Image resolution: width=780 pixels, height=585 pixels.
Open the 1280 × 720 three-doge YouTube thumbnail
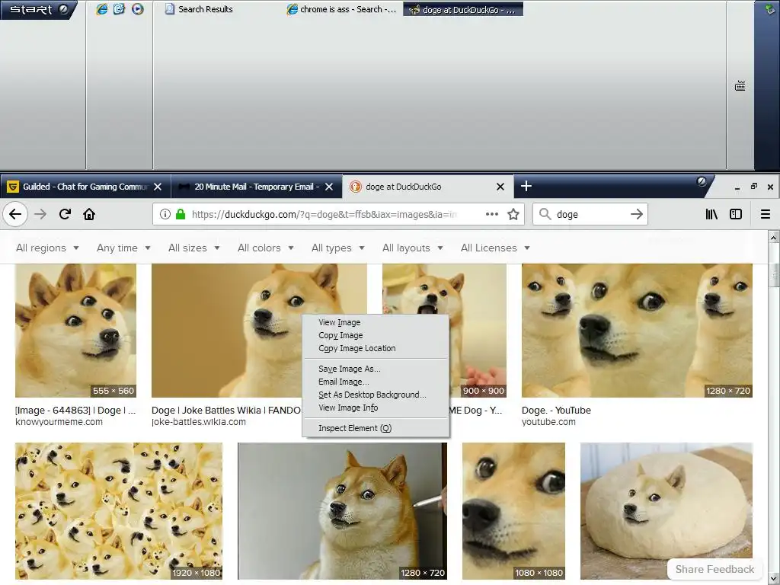tap(637, 331)
